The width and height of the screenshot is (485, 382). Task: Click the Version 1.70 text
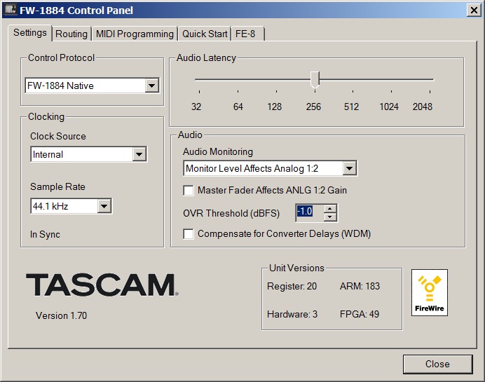[x=61, y=315]
